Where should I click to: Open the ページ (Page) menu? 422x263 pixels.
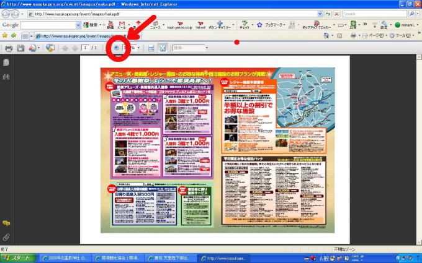click(x=375, y=35)
